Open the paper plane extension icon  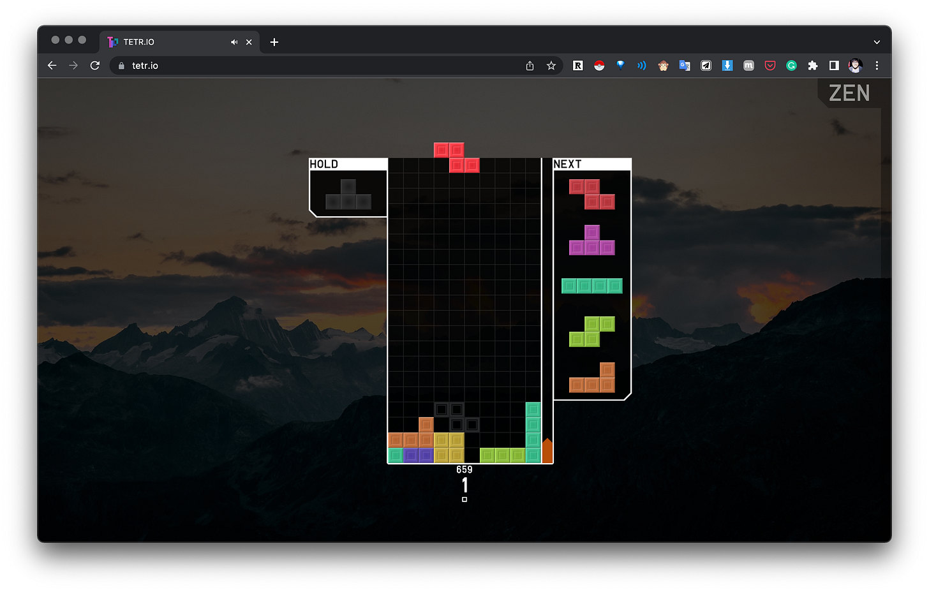[x=706, y=66]
